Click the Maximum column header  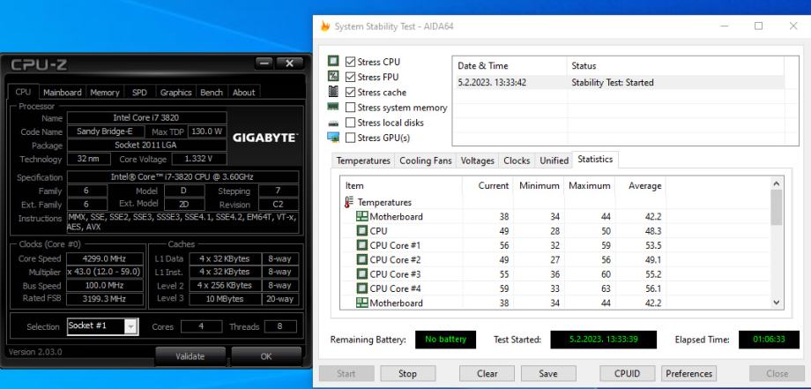(x=590, y=186)
